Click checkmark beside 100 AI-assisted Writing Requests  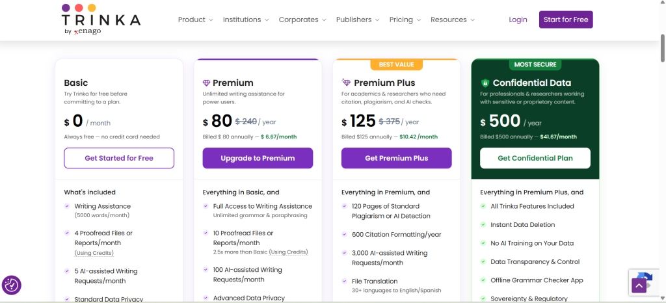pyautogui.click(x=206, y=269)
